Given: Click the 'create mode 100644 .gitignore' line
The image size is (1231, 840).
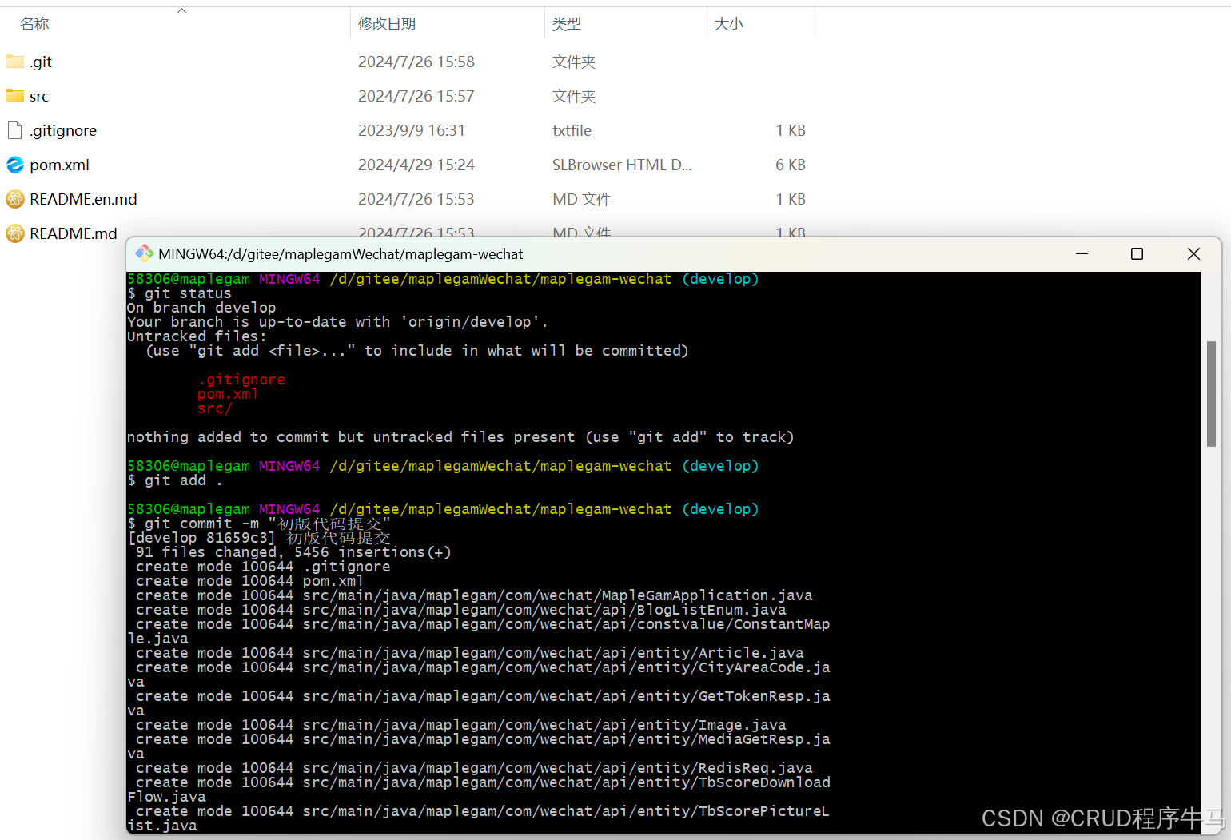Looking at the screenshot, I should (x=263, y=567).
